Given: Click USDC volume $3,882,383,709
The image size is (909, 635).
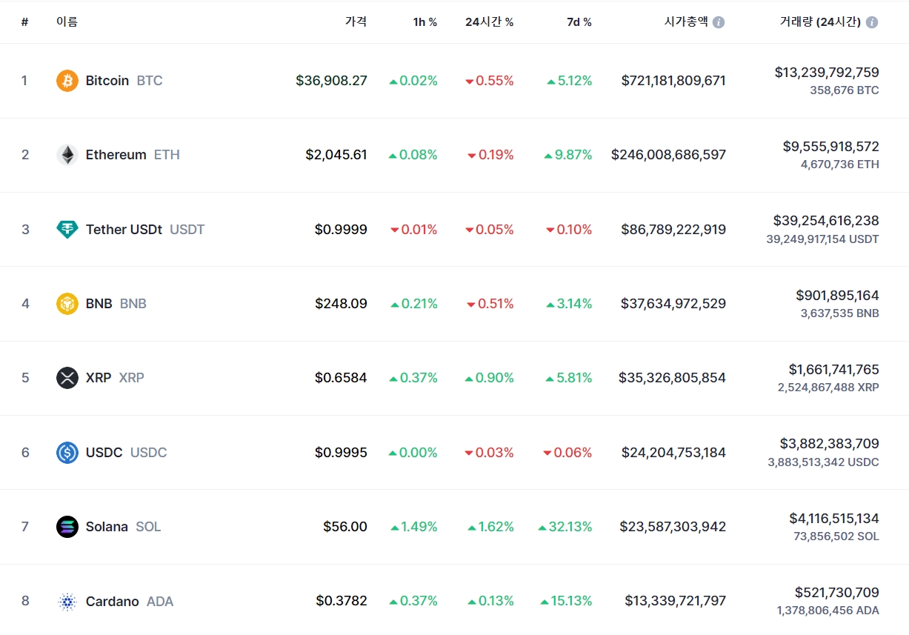Looking at the screenshot, I should 830,444.
